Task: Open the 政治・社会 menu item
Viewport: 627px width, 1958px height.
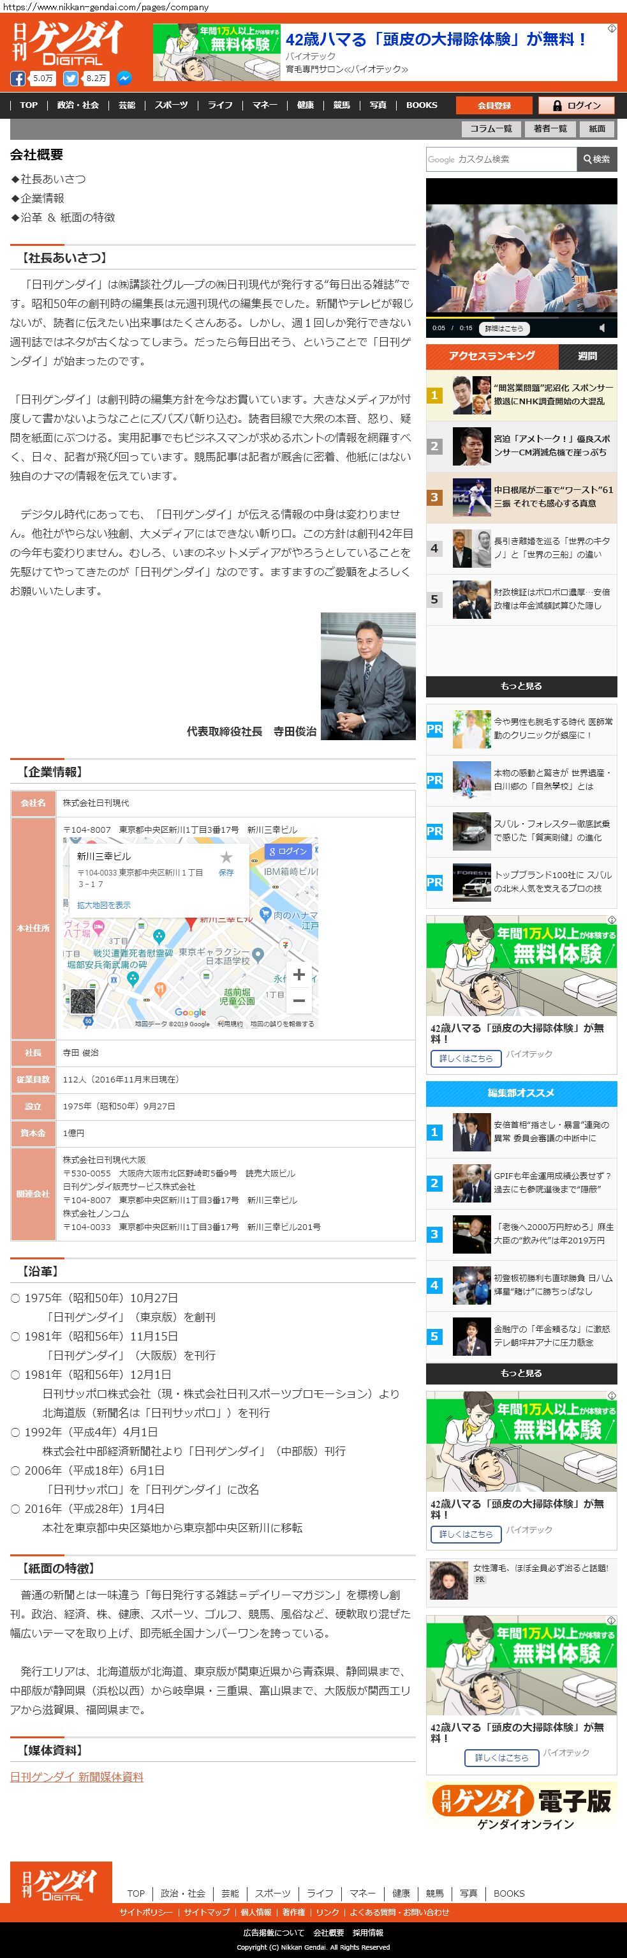Action: [77, 105]
